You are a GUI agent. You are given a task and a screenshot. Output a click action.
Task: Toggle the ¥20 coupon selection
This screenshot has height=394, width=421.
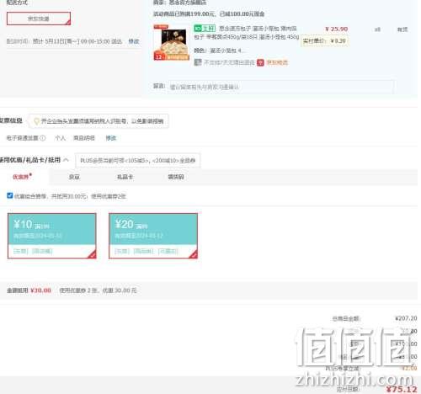point(153,236)
